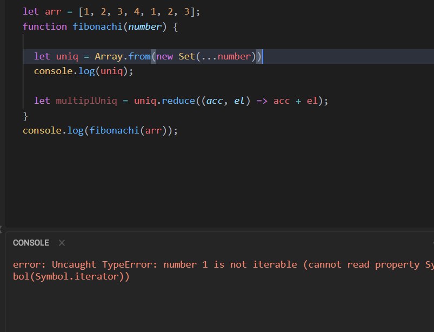Screen dimensions: 434x332
Task: Click the 'console.log(uniq);' line
Action: click(84, 71)
